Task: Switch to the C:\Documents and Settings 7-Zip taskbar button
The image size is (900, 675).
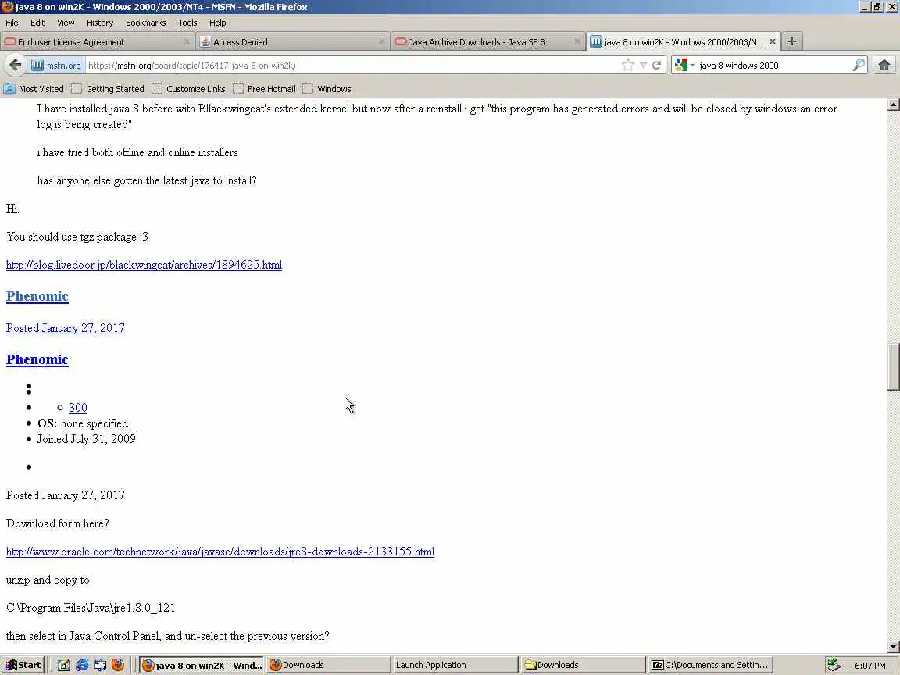Action: pyautogui.click(x=711, y=665)
